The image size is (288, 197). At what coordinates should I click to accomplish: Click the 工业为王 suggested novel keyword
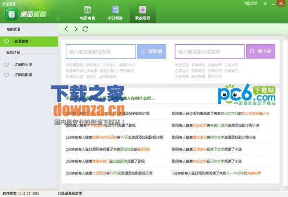point(231,65)
